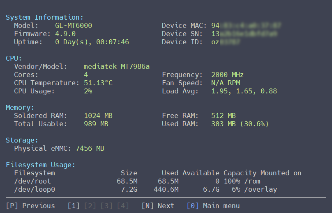The height and width of the screenshot is (213, 332).
Task: Select page [1] in the pager
Action: (x=74, y=206)
